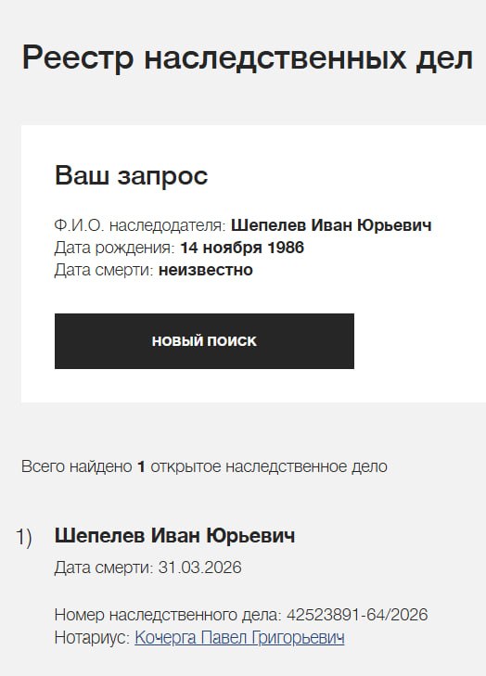Select the Дата рождения label

114,248
